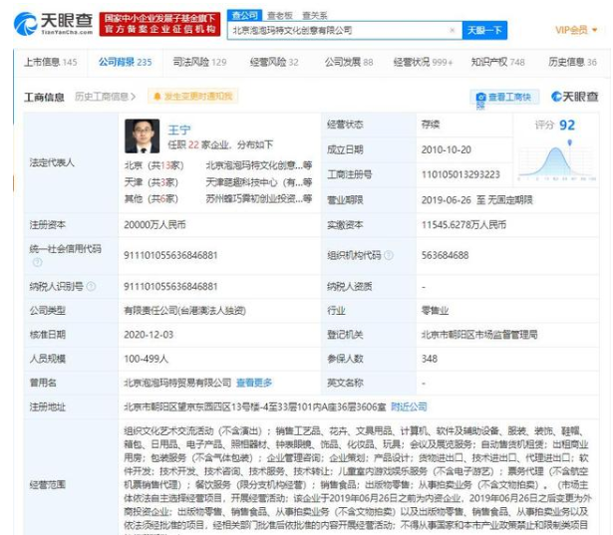Select the 经营状态 value 存续
This screenshot has height=535, width=613.
tap(431, 125)
